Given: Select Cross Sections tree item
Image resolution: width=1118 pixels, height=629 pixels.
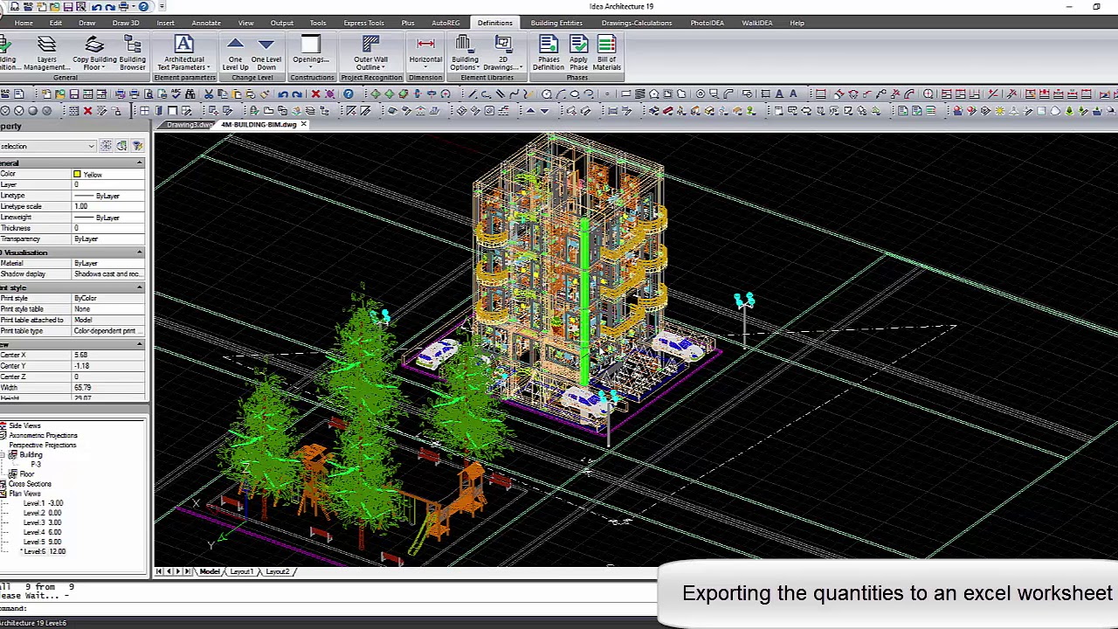Looking at the screenshot, I should click(30, 484).
